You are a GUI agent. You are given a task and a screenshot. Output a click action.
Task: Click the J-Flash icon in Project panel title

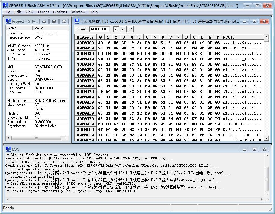[8, 21]
